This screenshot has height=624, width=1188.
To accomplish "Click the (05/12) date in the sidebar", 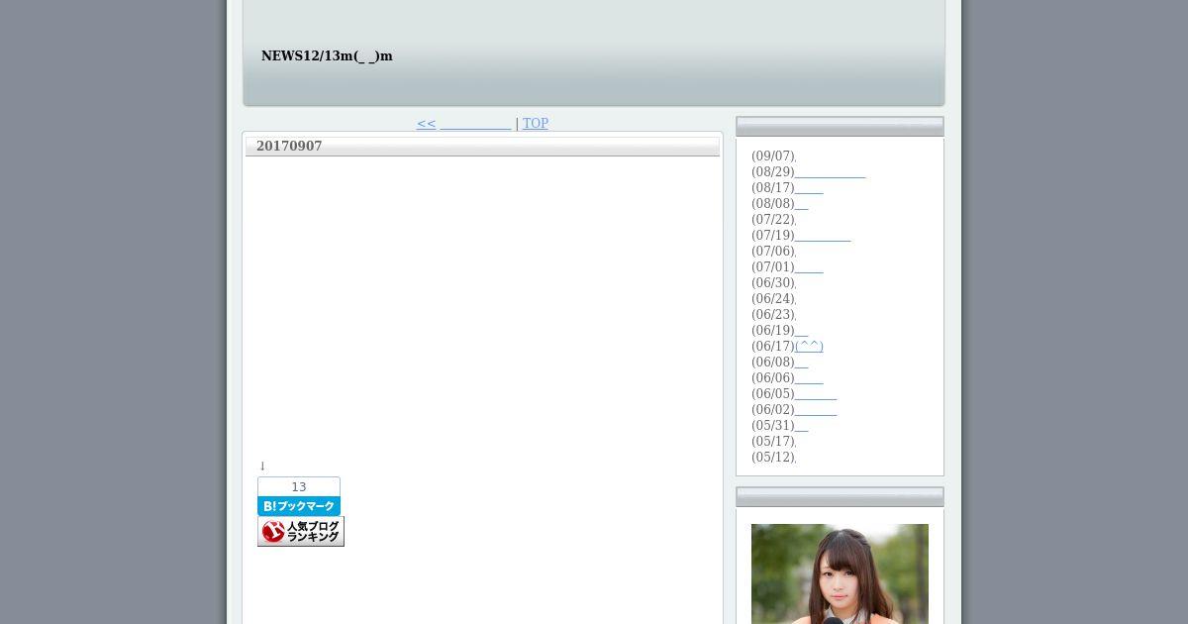I will click(773, 458).
